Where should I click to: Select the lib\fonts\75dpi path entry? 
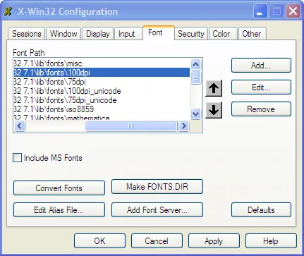click(102, 82)
